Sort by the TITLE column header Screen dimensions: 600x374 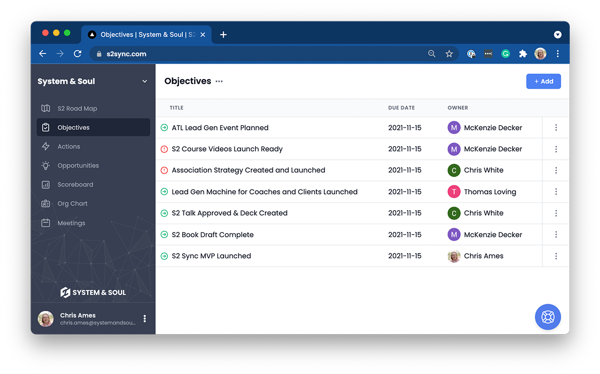point(176,108)
